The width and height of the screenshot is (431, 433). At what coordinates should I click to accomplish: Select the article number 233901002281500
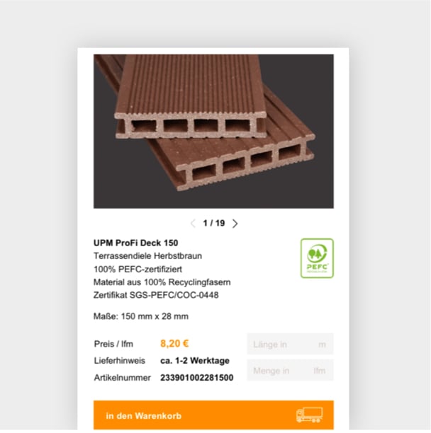coord(196,378)
